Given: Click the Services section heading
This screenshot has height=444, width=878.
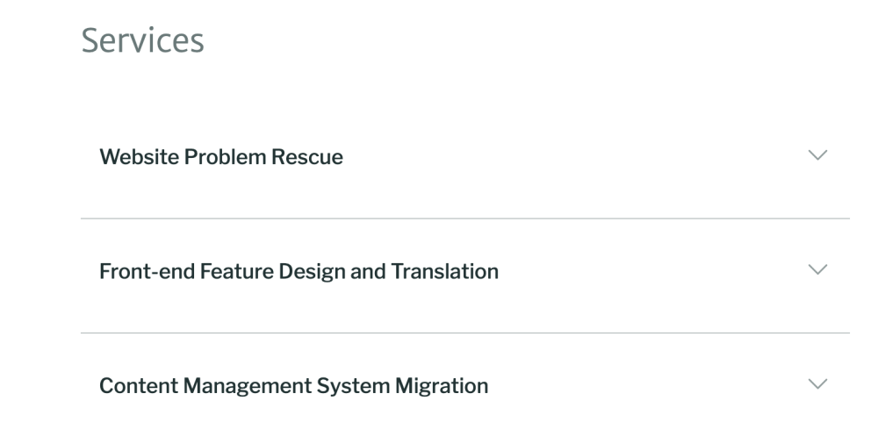Looking at the screenshot, I should coord(143,41).
